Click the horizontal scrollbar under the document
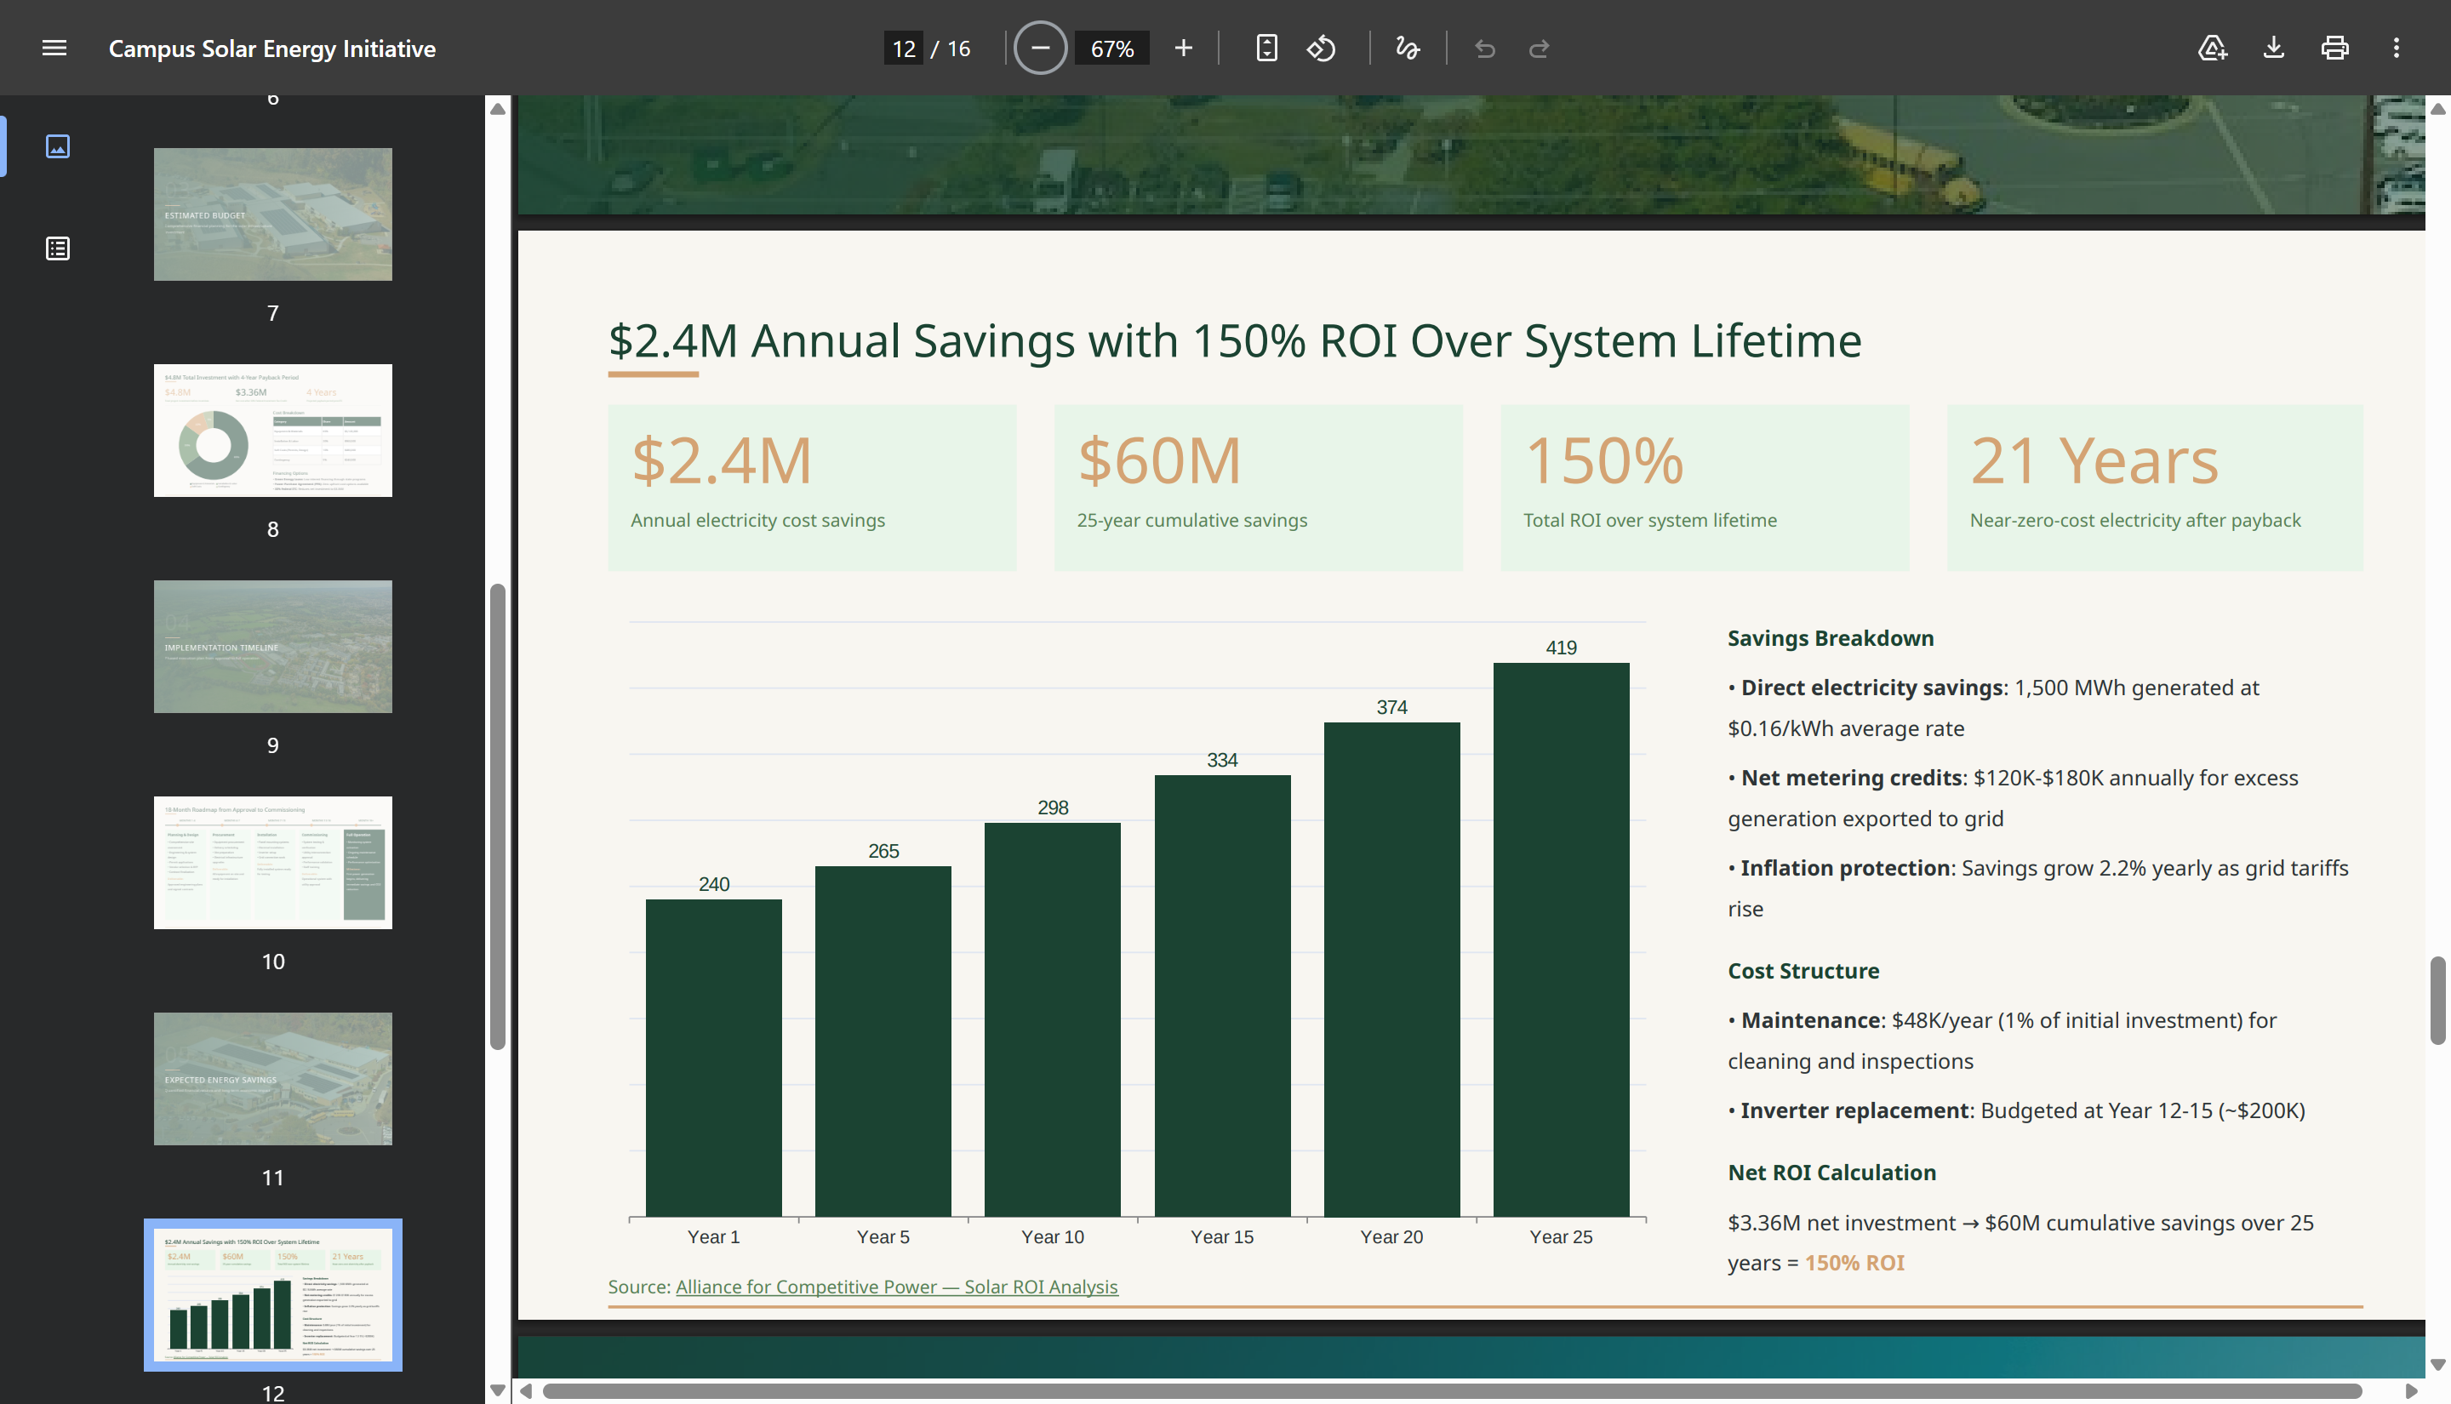Viewport: 2451px width, 1404px height. tap(1451, 1391)
